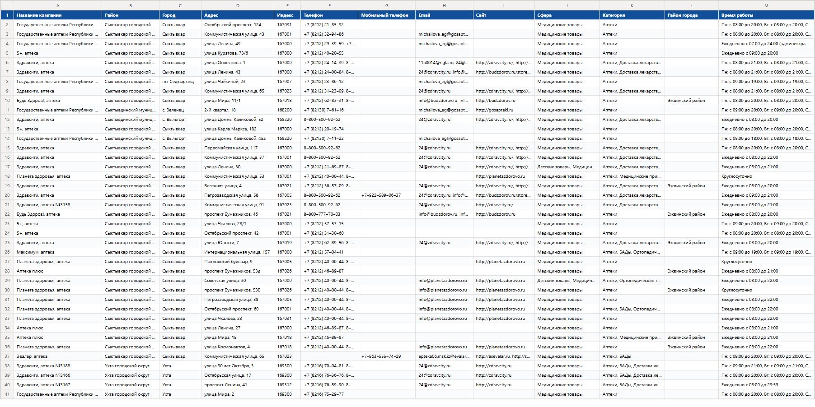The image size is (815, 407).
Task: Click the 'Индекс' header cell
Action: [287, 15]
